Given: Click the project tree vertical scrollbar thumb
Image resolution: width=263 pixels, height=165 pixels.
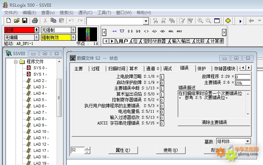Looking at the screenshot, I should pos(59,98).
